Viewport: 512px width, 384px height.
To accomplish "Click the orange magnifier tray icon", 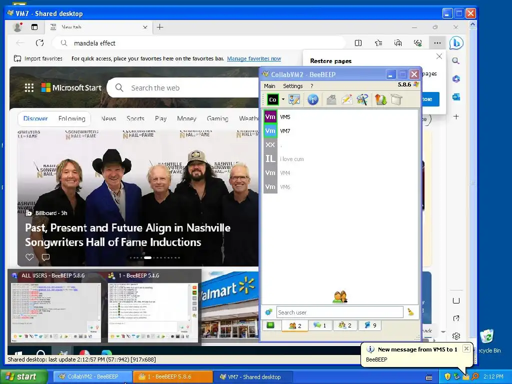I will (x=475, y=376).
